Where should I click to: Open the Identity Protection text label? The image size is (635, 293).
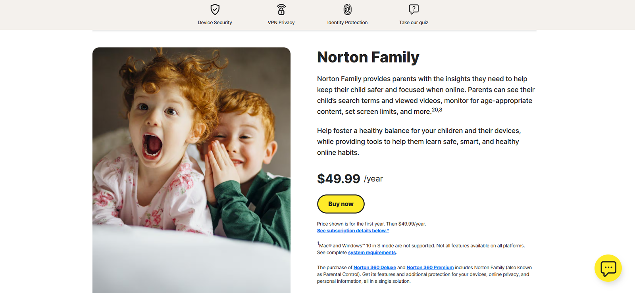coord(347,23)
